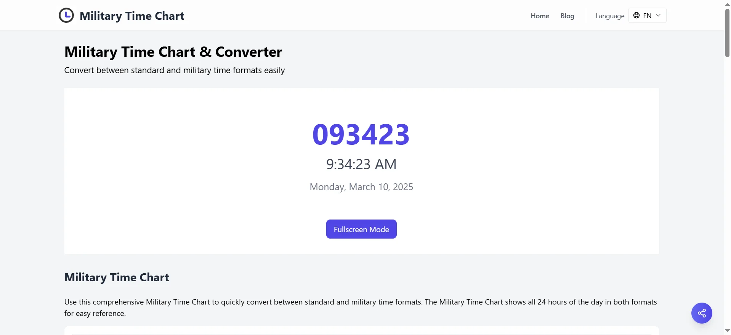Viewport: 731px width, 335px height.
Task: Click the scrollbar down arrow
Action: 727,330
